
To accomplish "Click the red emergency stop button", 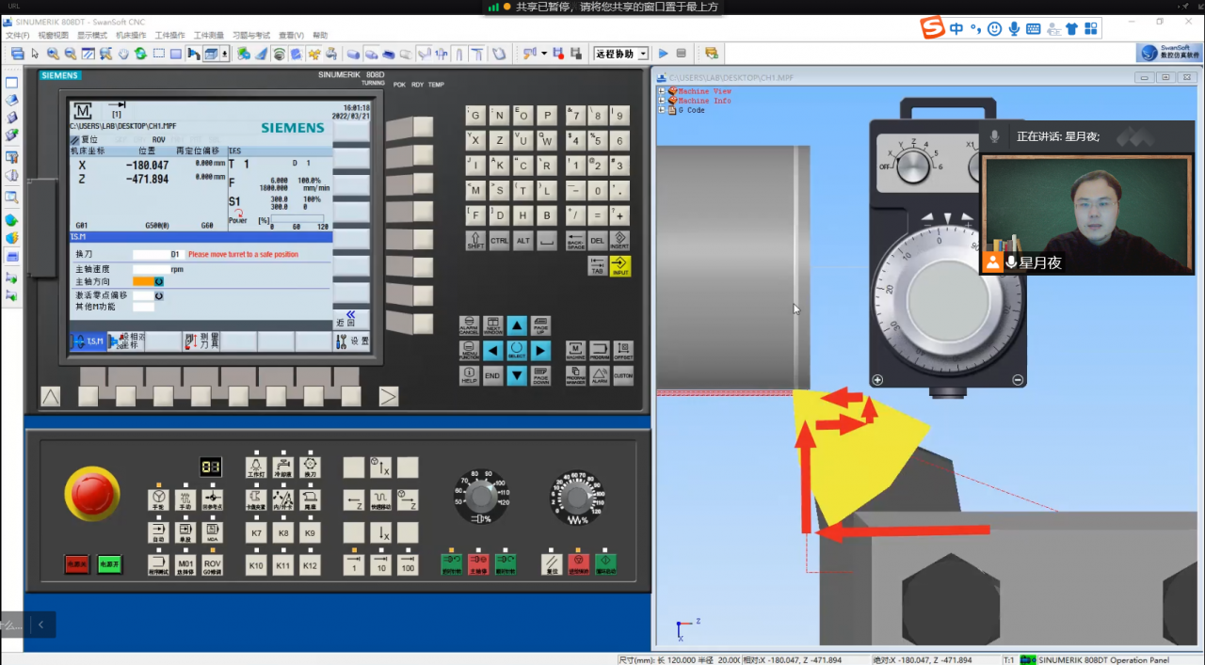I will 91,496.
